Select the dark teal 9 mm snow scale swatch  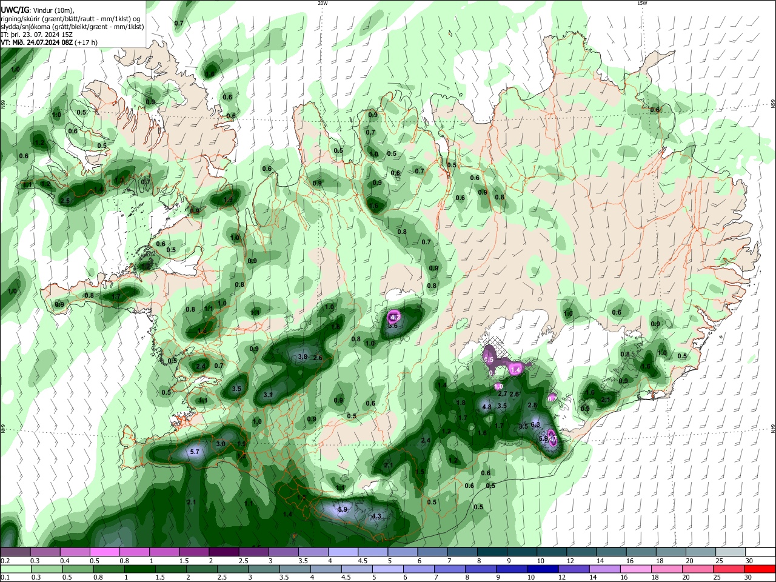coord(522,552)
